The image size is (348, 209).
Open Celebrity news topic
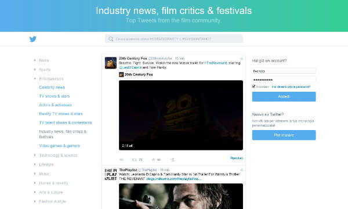click(52, 87)
